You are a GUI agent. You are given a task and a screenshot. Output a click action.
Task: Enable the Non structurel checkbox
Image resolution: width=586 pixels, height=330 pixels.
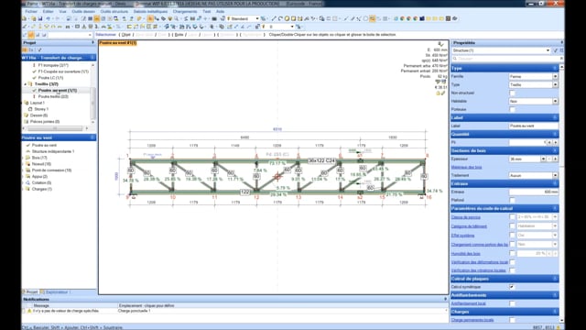point(512,93)
